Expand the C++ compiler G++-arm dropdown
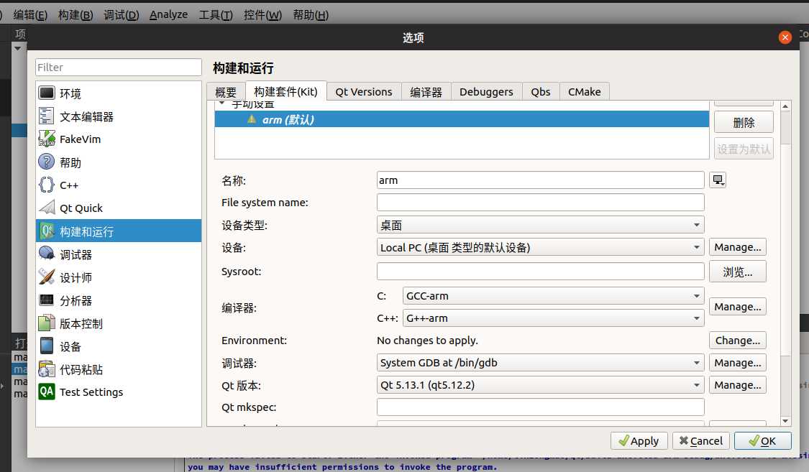The width and height of the screenshot is (809, 472). (x=553, y=318)
